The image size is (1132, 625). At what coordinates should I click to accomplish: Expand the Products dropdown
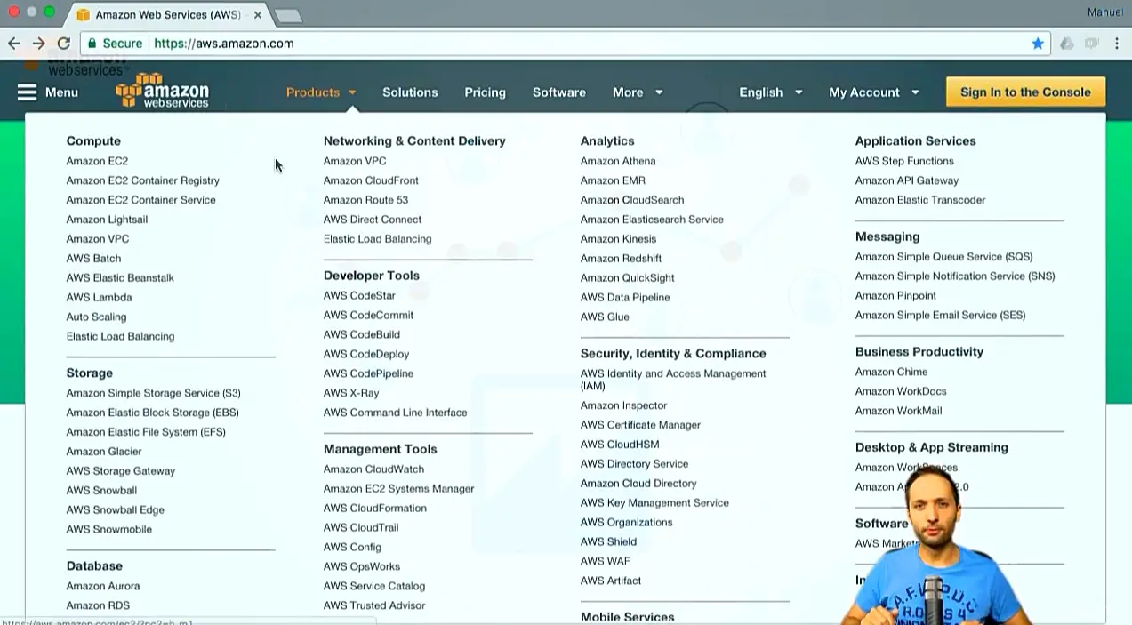point(321,92)
